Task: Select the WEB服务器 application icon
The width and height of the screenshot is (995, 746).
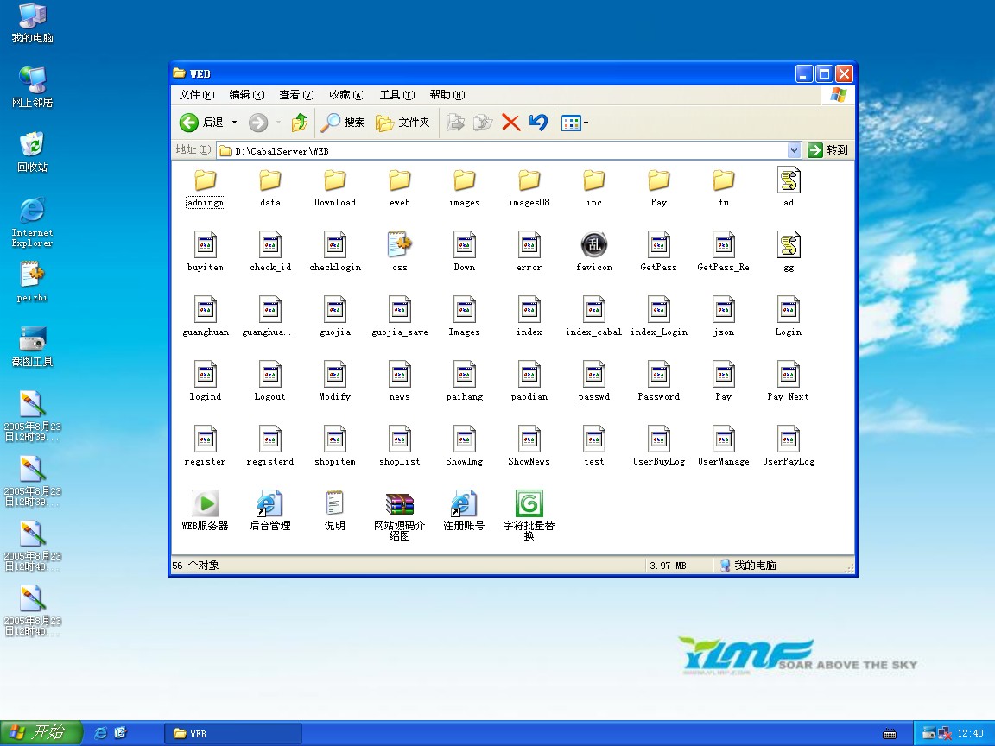Action: tap(205, 503)
